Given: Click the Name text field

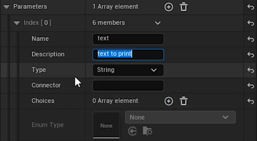Looking at the screenshot, I should [x=128, y=39].
